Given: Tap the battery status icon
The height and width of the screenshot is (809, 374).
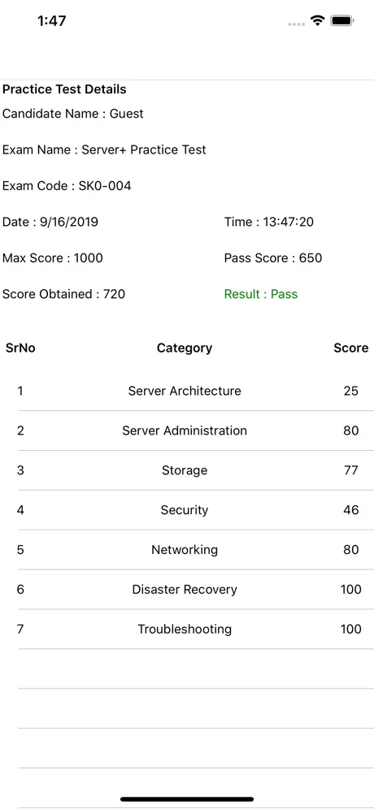Looking at the screenshot, I should (x=342, y=20).
